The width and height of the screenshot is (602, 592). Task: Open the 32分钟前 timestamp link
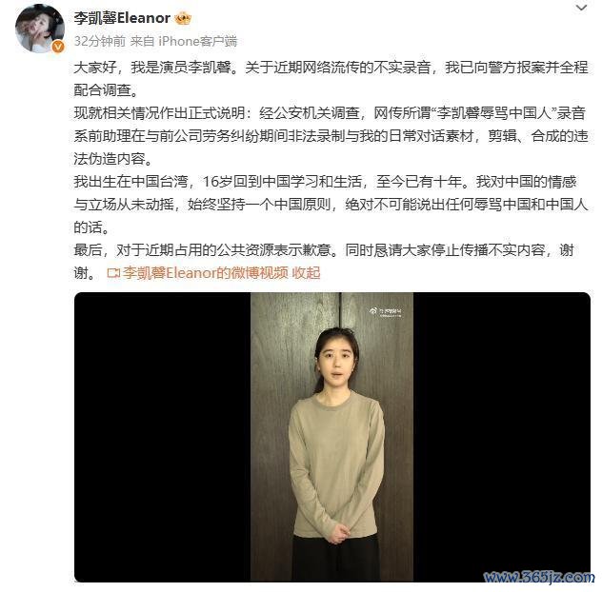point(99,41)
